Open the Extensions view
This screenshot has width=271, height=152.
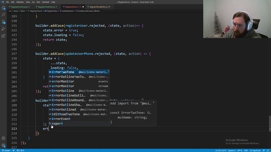(3, 36)
